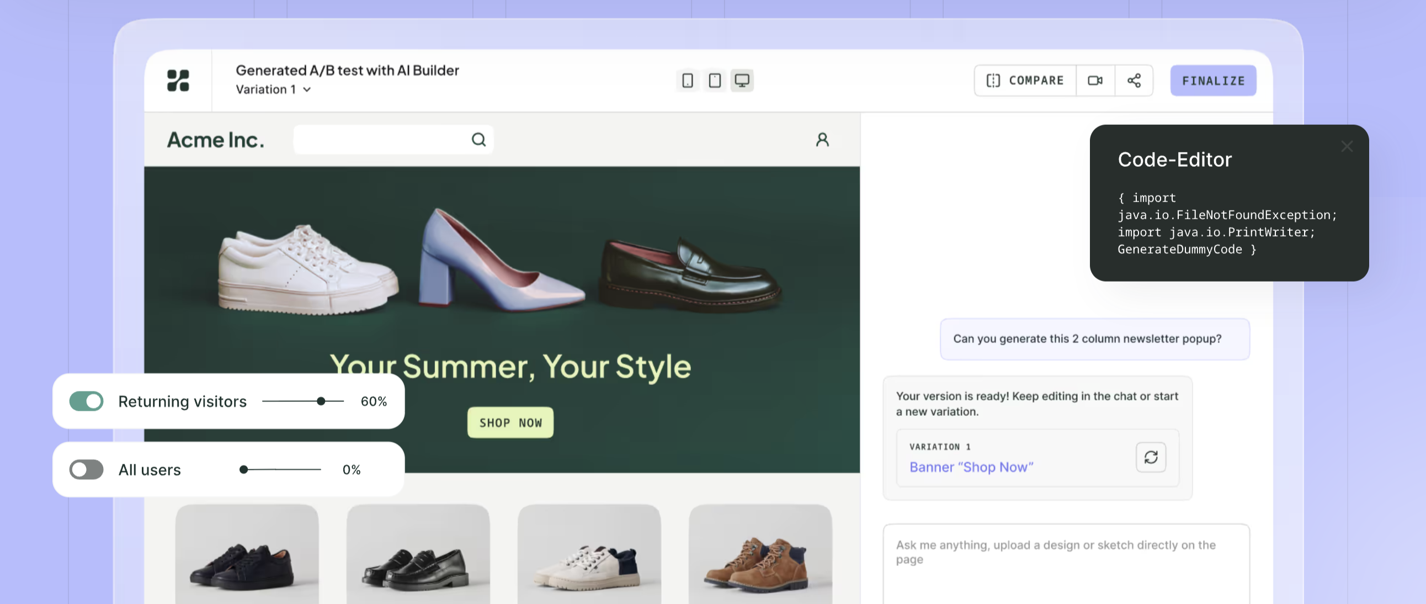
Task: Open the share options icon
Action: tap(1134, 80)
